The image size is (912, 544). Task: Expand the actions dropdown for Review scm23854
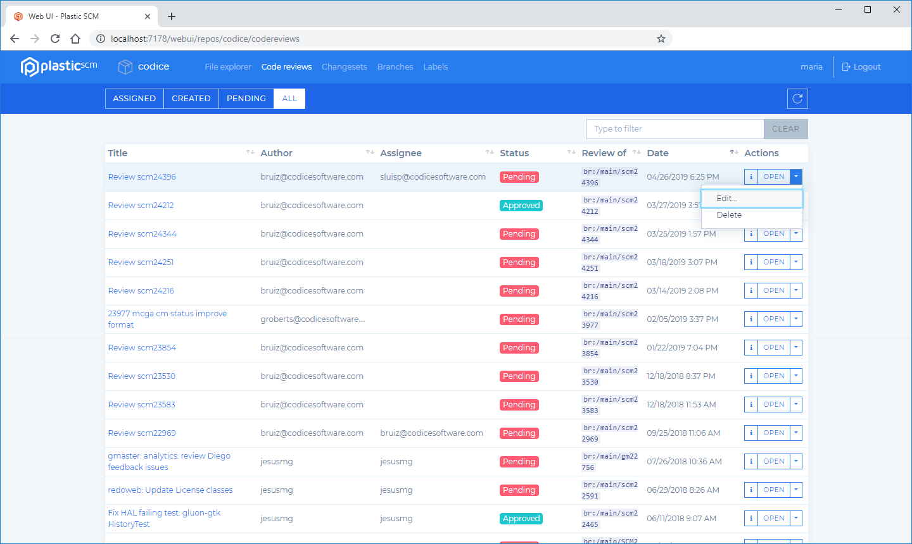(x=796, y=348)
